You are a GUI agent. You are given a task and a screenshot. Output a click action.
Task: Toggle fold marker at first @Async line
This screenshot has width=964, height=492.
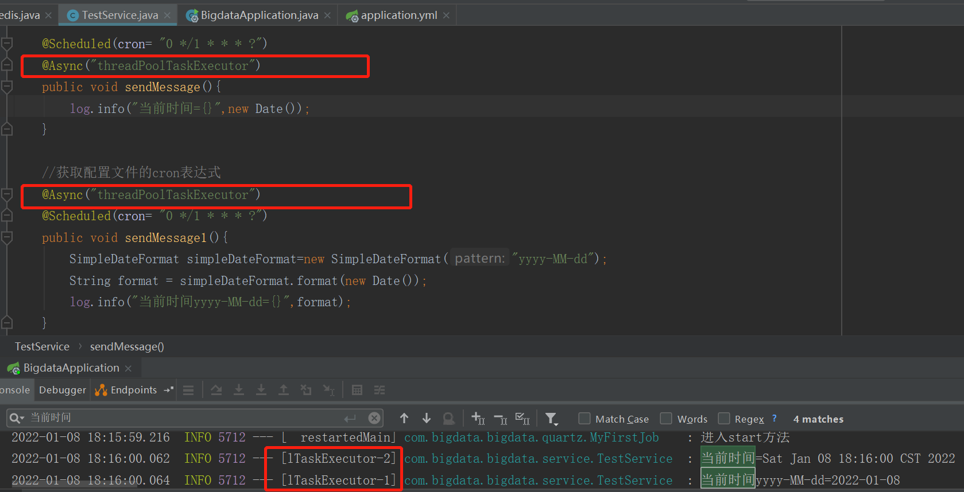pyautogui.click(x=7, y=65)
